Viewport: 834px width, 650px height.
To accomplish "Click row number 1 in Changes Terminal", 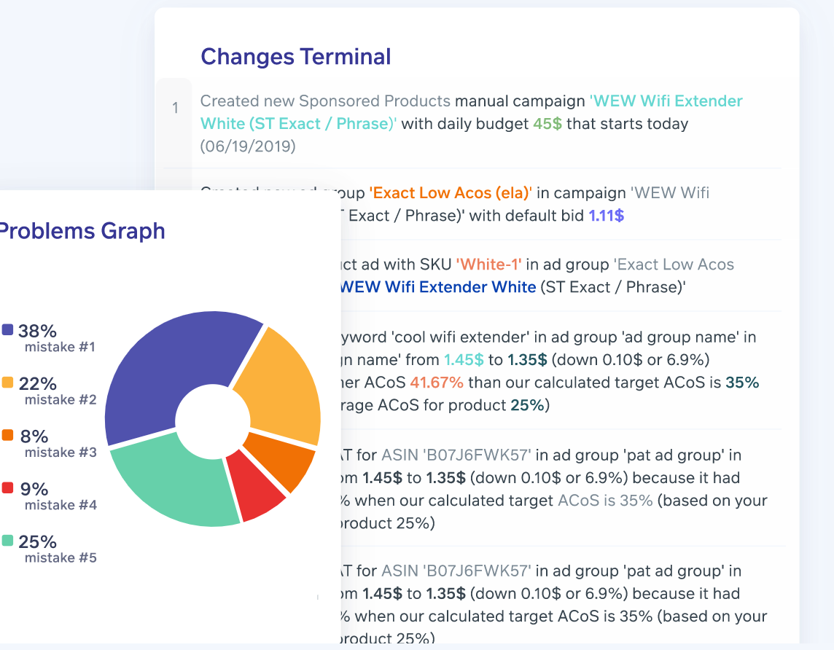I will click(175, 109).
